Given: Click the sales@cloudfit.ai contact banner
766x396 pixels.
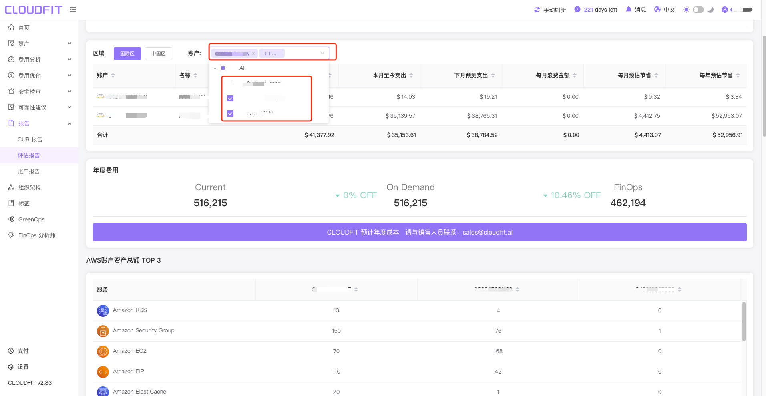Looking at the screenshot, I should [x=420, y=232].
